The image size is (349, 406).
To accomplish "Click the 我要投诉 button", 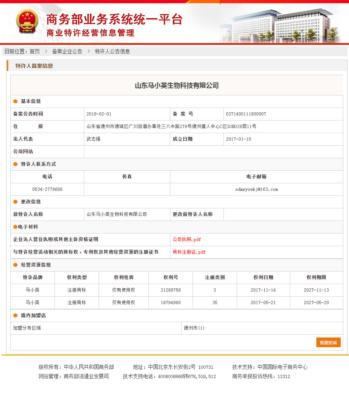I will (328, 343).
